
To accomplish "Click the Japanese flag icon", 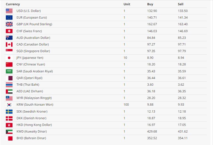I will tap(9, 58).
